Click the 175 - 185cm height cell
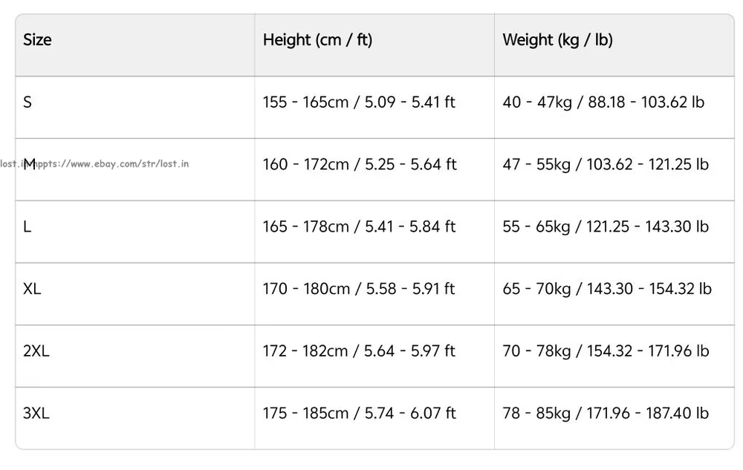Image resolution: width=743 pixels, height=470 pixels. [x=359, y=414]
